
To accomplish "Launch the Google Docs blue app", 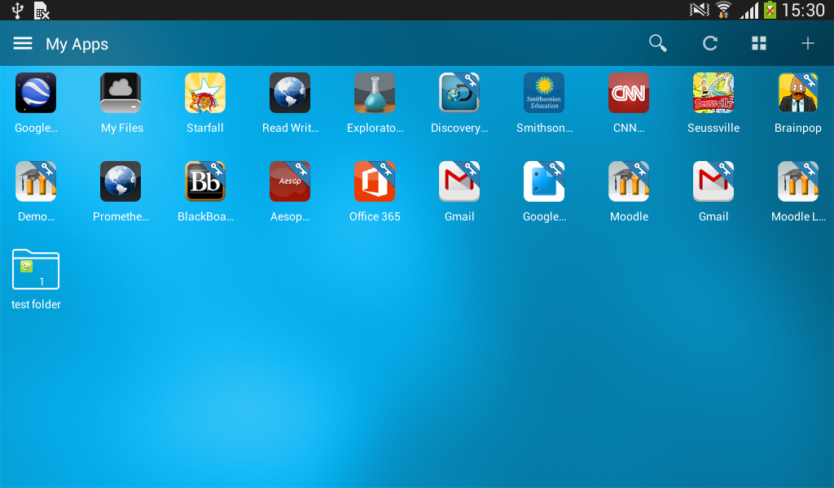I will 544,181.
